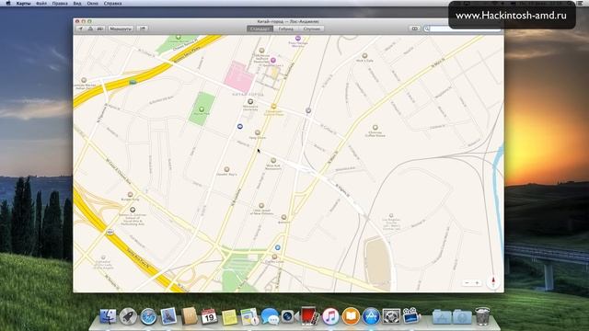Zoom in with the plus button
The image size is (589, 331).
click(477, 282)
